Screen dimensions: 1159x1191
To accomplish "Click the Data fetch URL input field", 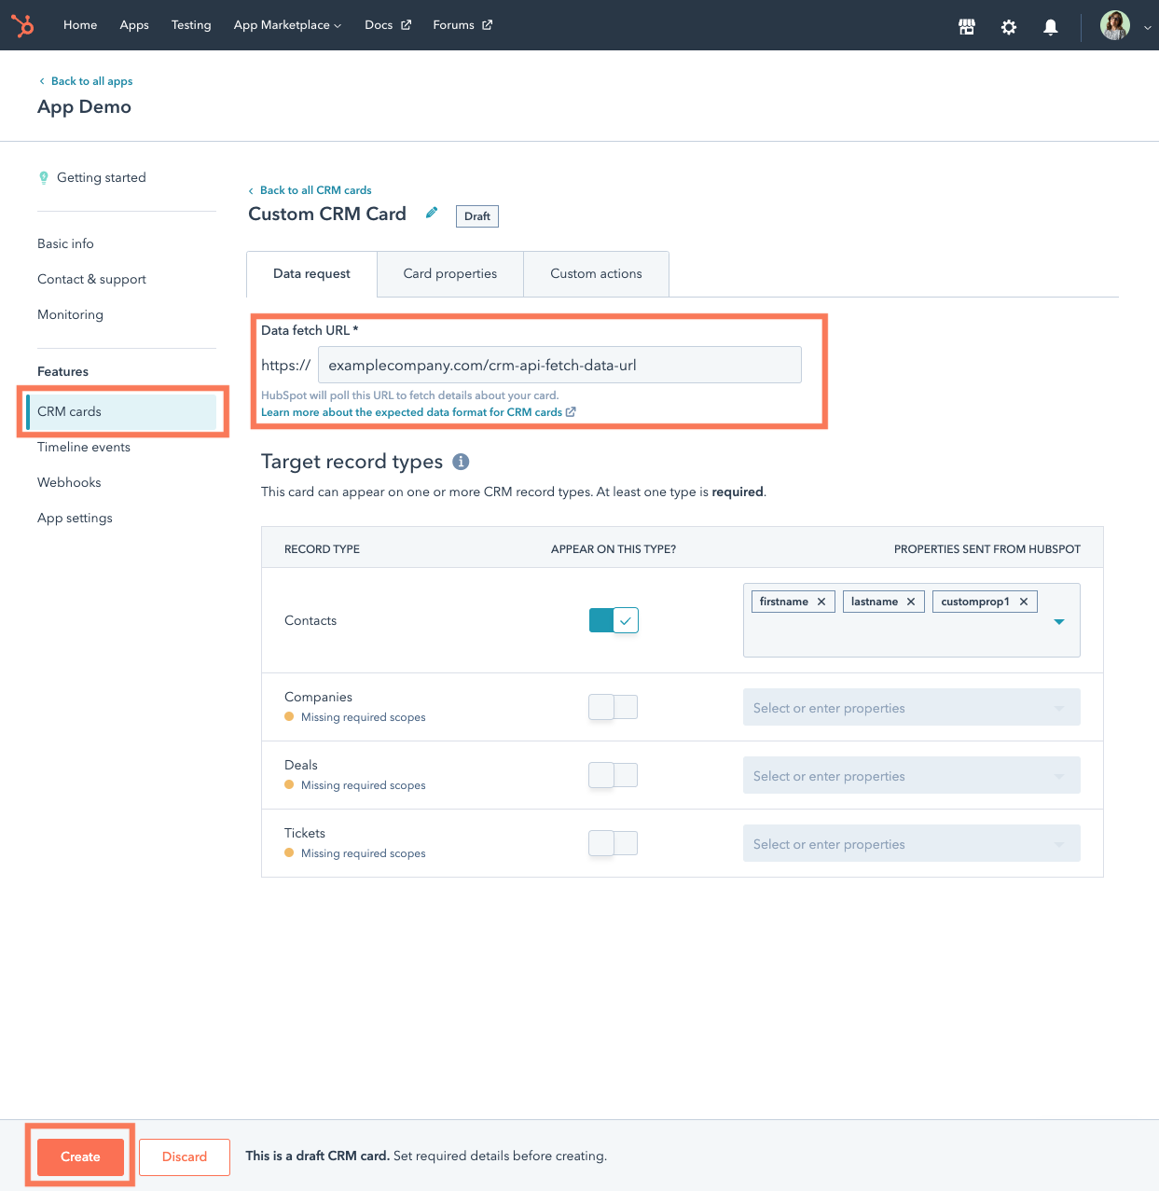I will [x=559, y=365].
